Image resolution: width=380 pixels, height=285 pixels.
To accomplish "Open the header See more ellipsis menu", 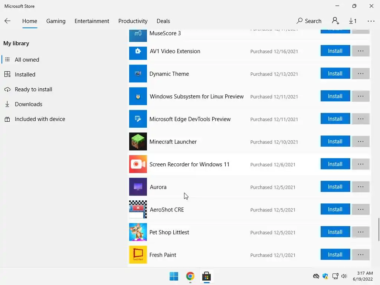I will (371, 21).
